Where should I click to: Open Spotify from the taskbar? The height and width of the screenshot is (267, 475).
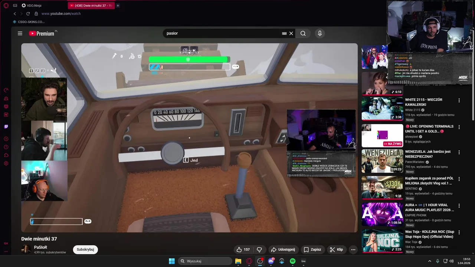(x=292, y=261)
